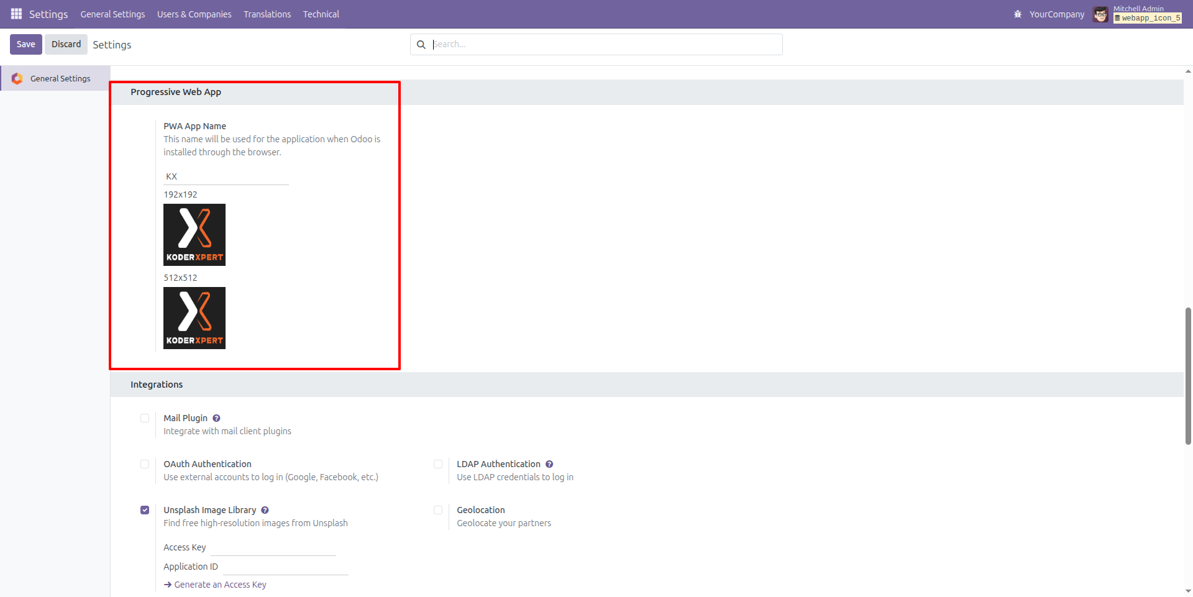Open the Translations menu
The width and height of the screenshot is (1193, 597).
pyautogui.click(x=267, y=14)
